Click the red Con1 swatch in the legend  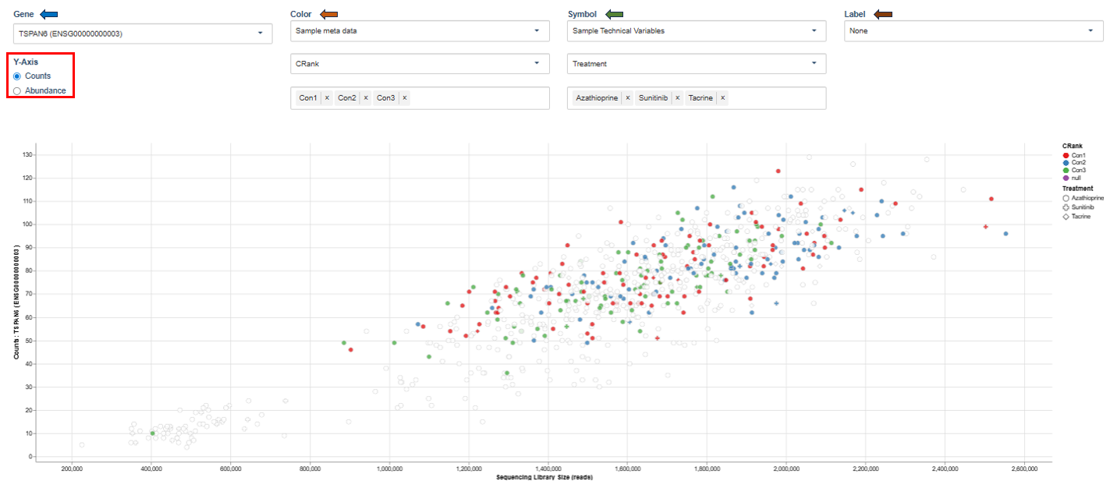(x=1066, y=156)
